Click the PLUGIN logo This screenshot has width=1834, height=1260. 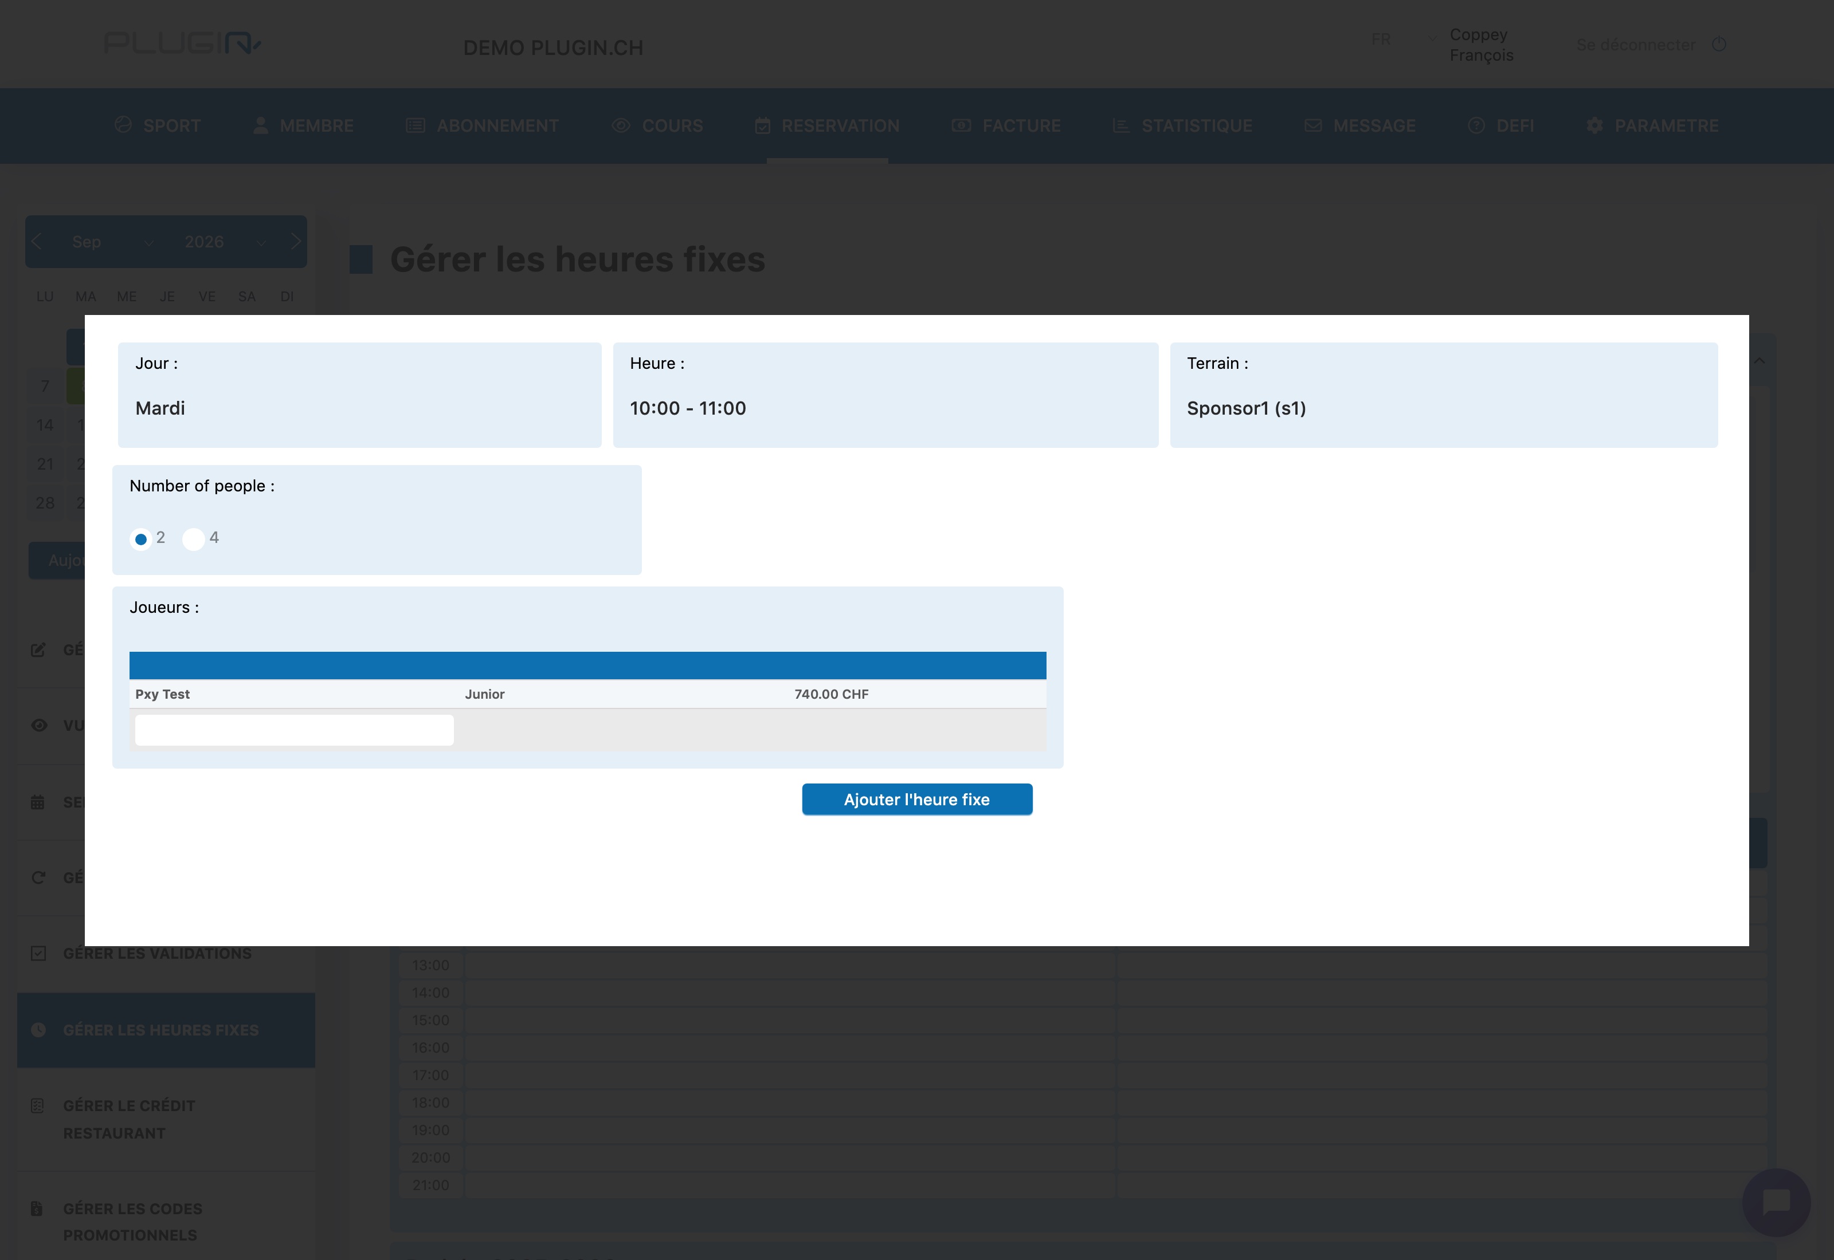(x=182, y=42)
